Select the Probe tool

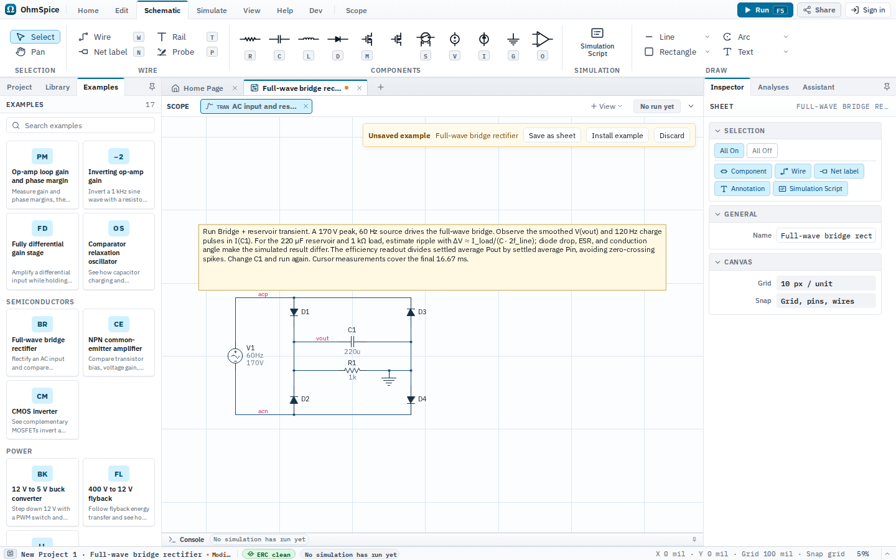(x=187, y=52)
